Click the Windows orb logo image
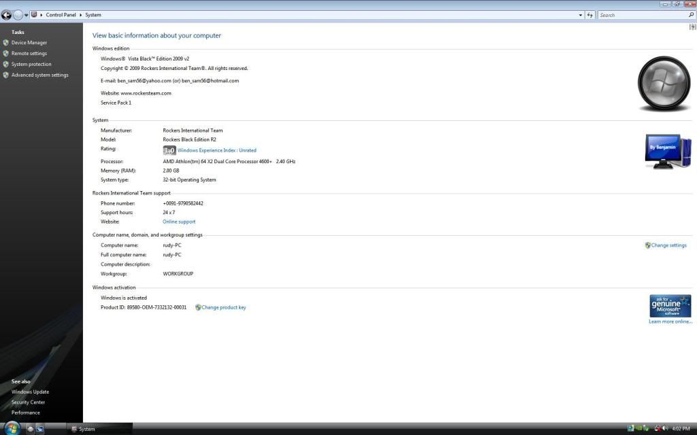This screenshot has width=697, height=435. point(664,83)
